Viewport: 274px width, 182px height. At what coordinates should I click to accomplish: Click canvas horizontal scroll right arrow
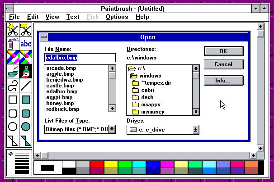coord(253,155)
